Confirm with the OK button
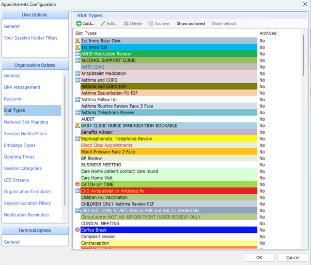Viewport: 311px width, 265px height. point(259,258)
